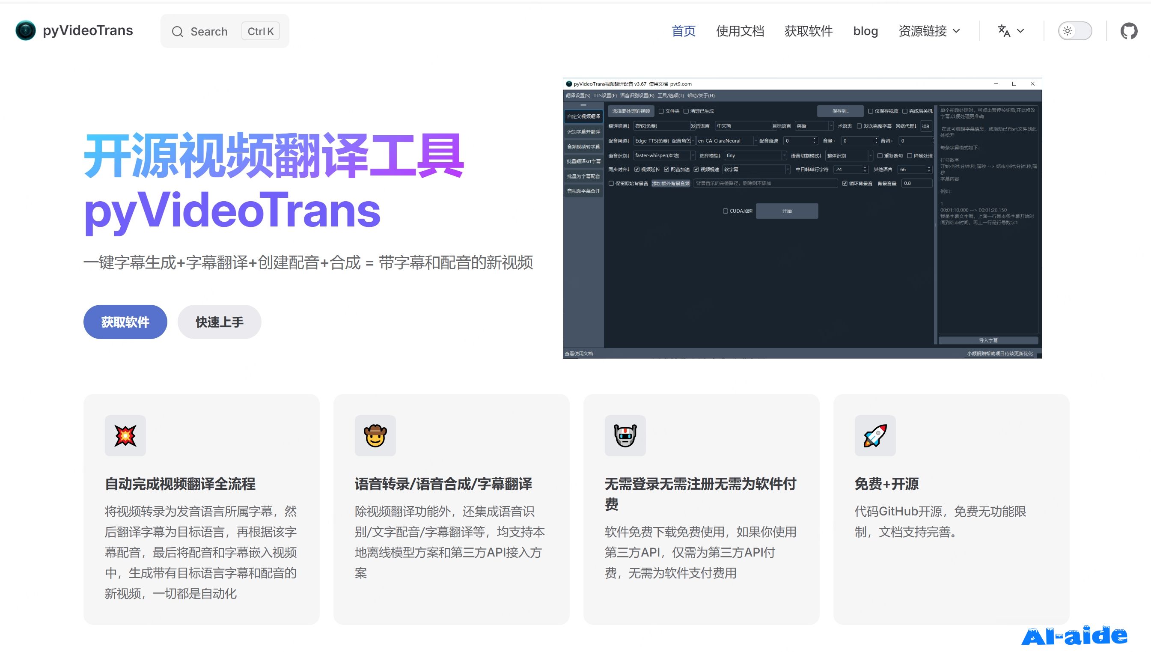Image resolution: width=1151 pixels, height=652 pixels.
Task: Select the 音视频字幕合并 sidebar tab
Action: point(583,191)
